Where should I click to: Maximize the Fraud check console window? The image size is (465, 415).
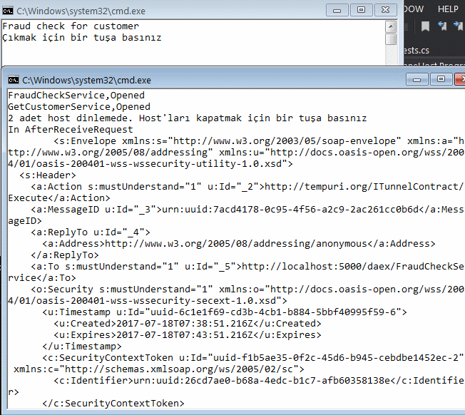tap(362, 9)
